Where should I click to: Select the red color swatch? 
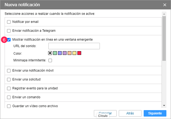79,53
